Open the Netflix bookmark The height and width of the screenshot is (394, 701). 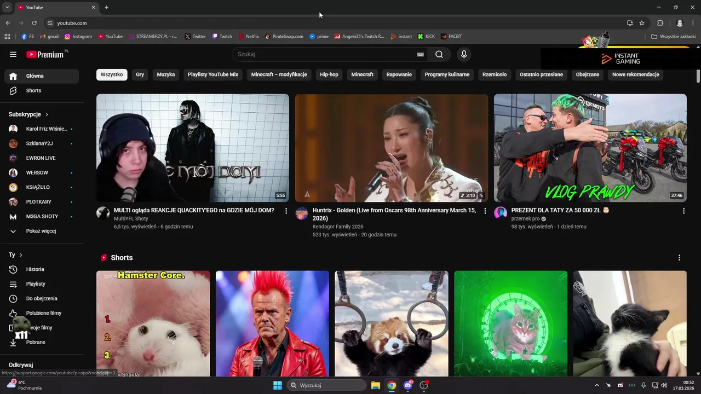coord(249,37)
